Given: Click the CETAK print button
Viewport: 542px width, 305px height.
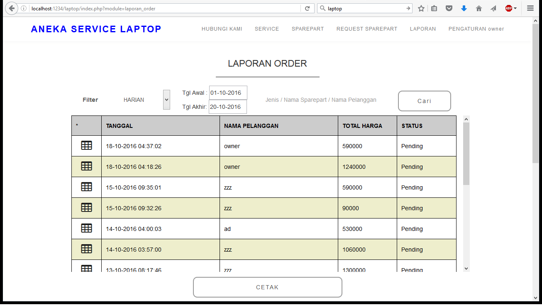Looking at the screenshot, I should [x=267, y=287].
